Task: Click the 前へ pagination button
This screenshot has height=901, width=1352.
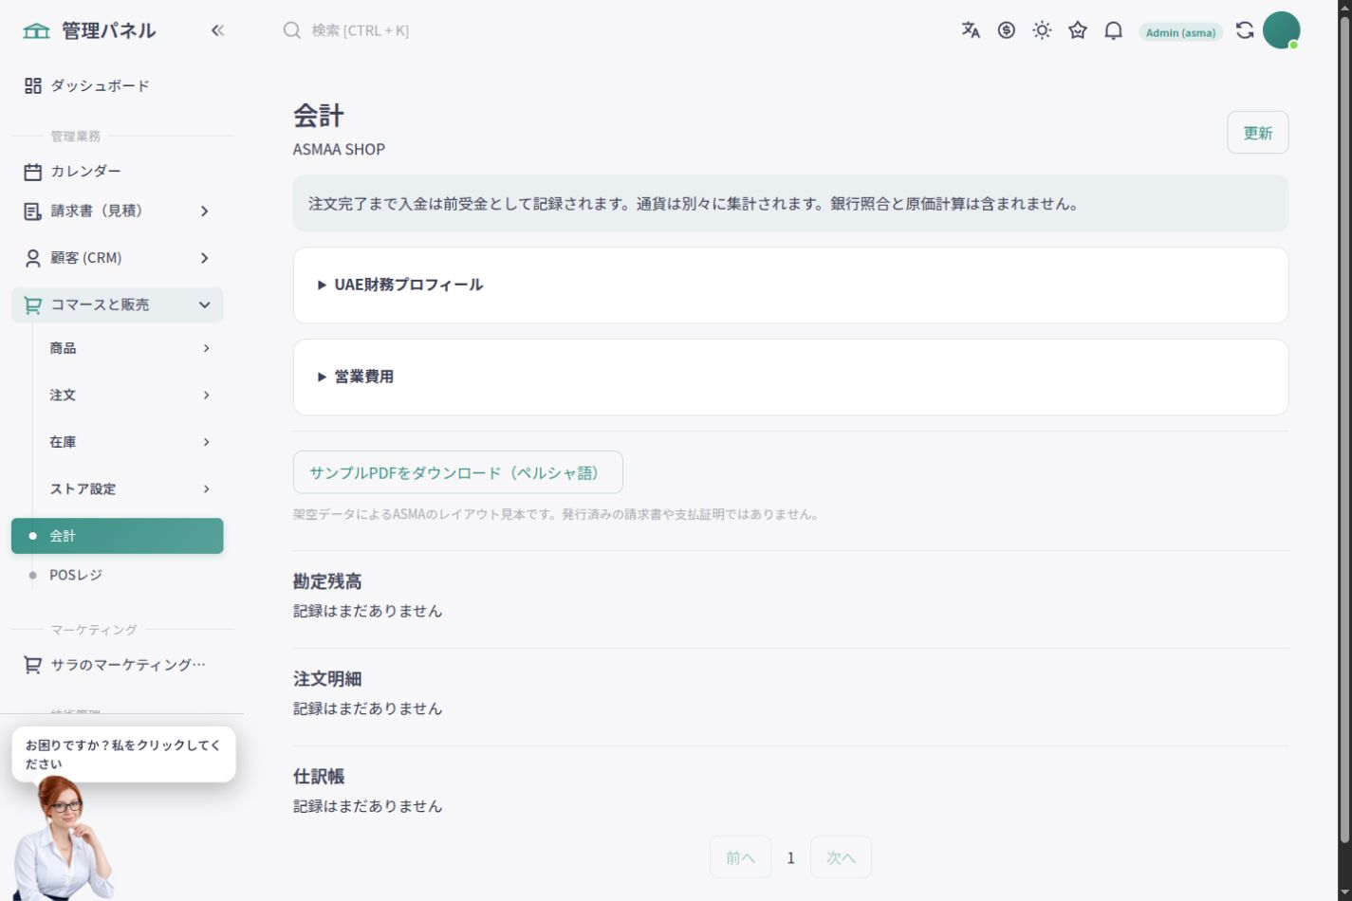Action: tap(740, 857)
